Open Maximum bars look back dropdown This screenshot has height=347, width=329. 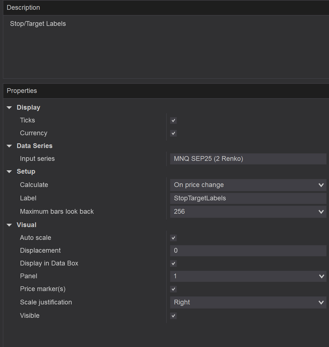[248, 212]
